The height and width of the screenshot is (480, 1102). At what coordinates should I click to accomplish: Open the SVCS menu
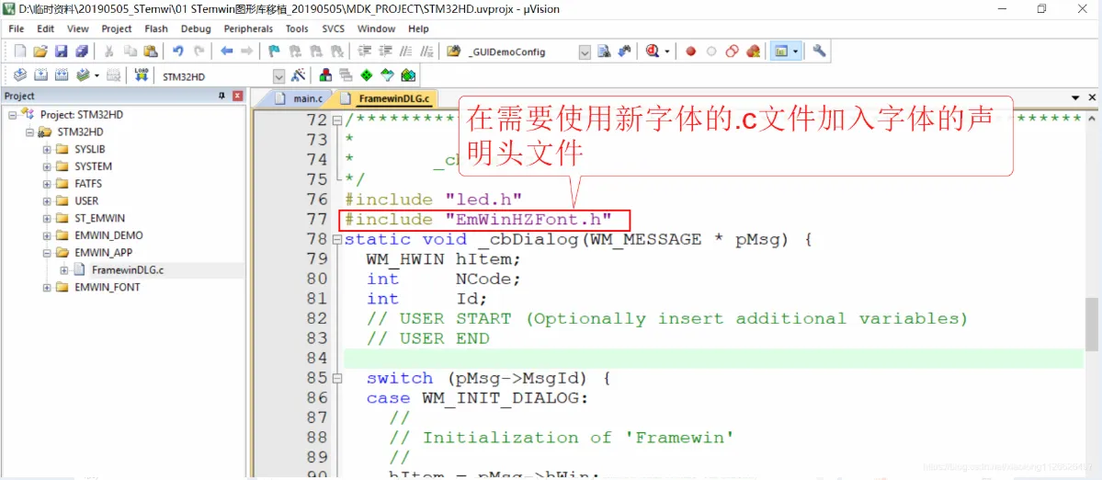coord(333,29)
